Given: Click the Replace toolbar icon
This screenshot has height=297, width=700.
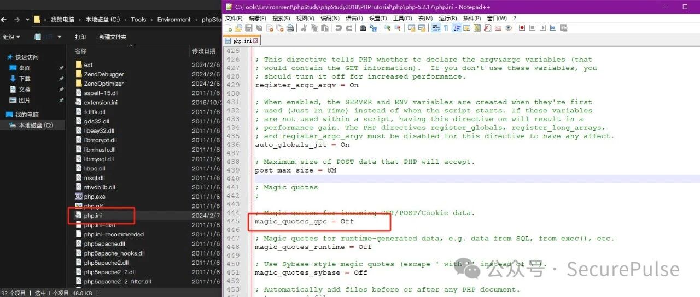Looking at the screenshot, I should tap(374, 28).
